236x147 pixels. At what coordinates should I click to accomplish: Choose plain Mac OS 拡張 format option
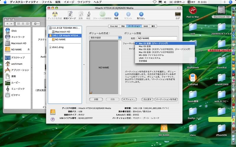click(165, 46)
